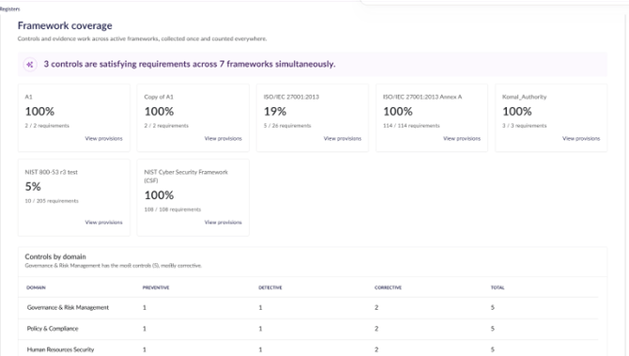The width and height of the screenshot is (629, 356).
Task: View provisions for NIST 800-53 r3 test
Action: click(103, 223)
